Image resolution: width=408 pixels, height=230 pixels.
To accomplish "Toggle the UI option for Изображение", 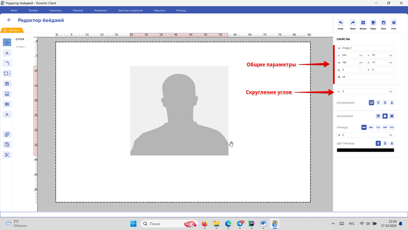I will pos(371,103).
